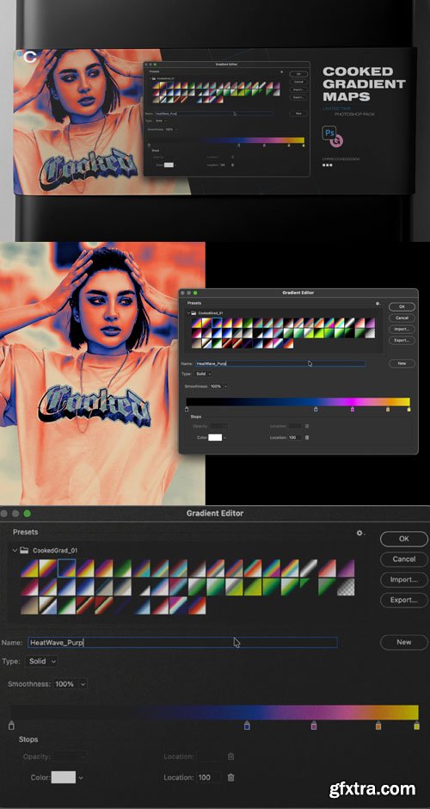Open the Color swatch dropdown arrow in the bottom editor
This screenshot has height=809, width=430.
pyautogui.click(x=81, y=777)
